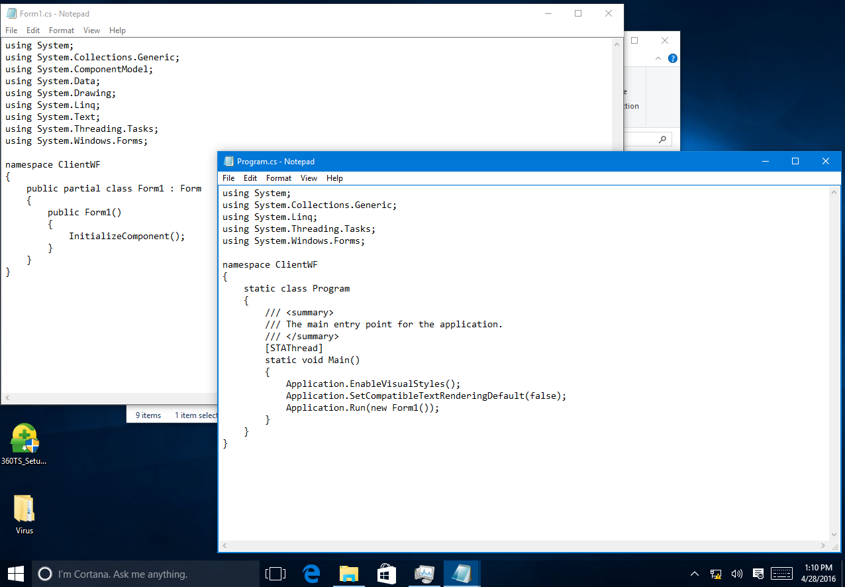Click the clock and date in the taskbar

point(817,574)
